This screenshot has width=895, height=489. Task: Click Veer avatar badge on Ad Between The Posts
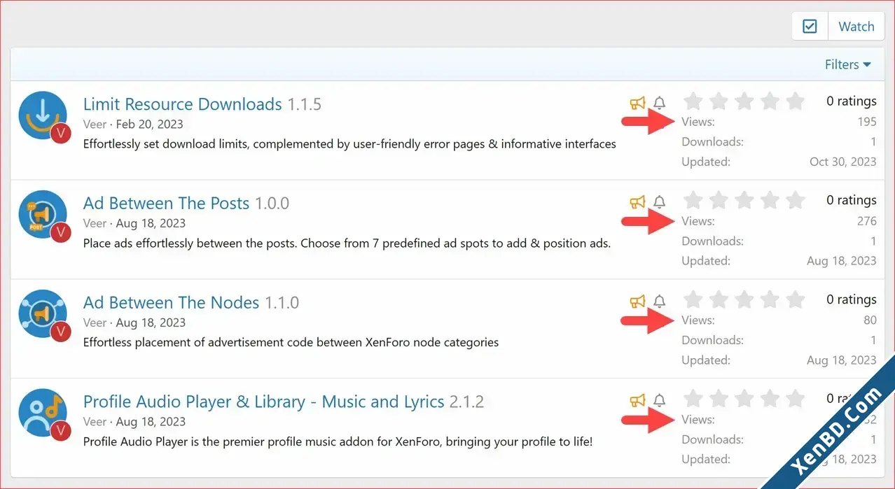[61, 232]
